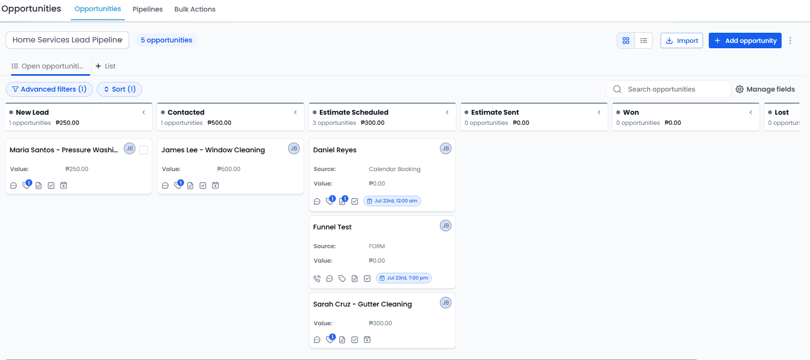Open calendar icon on Sarah Cruz card
The width and height of the screenshot is (810, 360).
[x=367, y=340]
